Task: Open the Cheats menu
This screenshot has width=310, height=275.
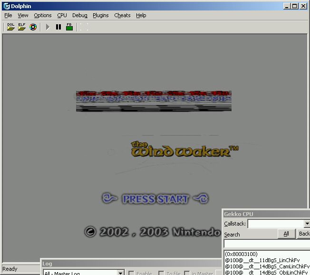Action: [122, 15]
